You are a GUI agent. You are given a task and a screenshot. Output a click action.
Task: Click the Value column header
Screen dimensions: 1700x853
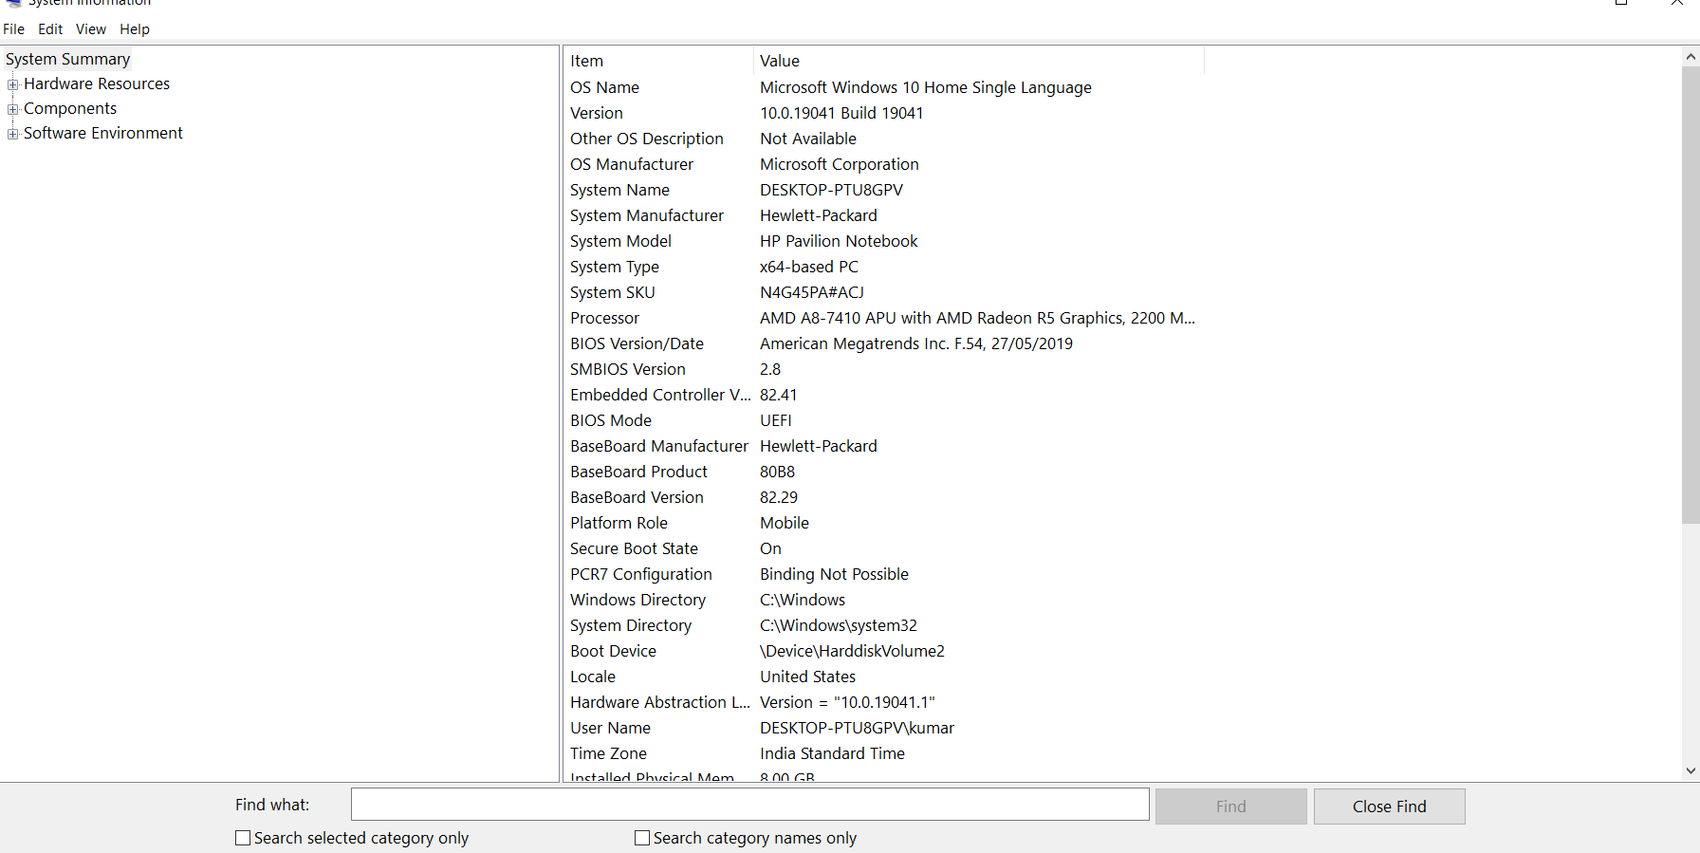coord(979,61)
